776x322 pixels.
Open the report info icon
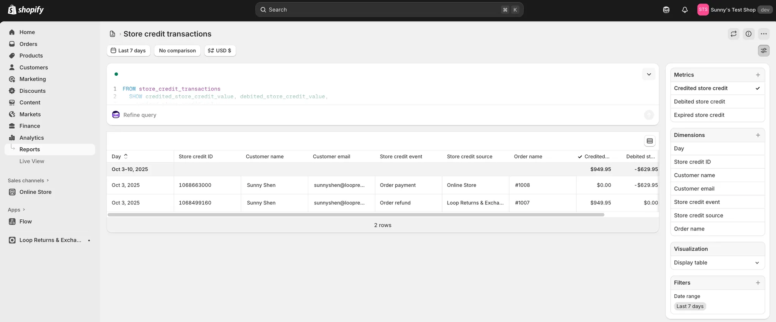[748, 34]
